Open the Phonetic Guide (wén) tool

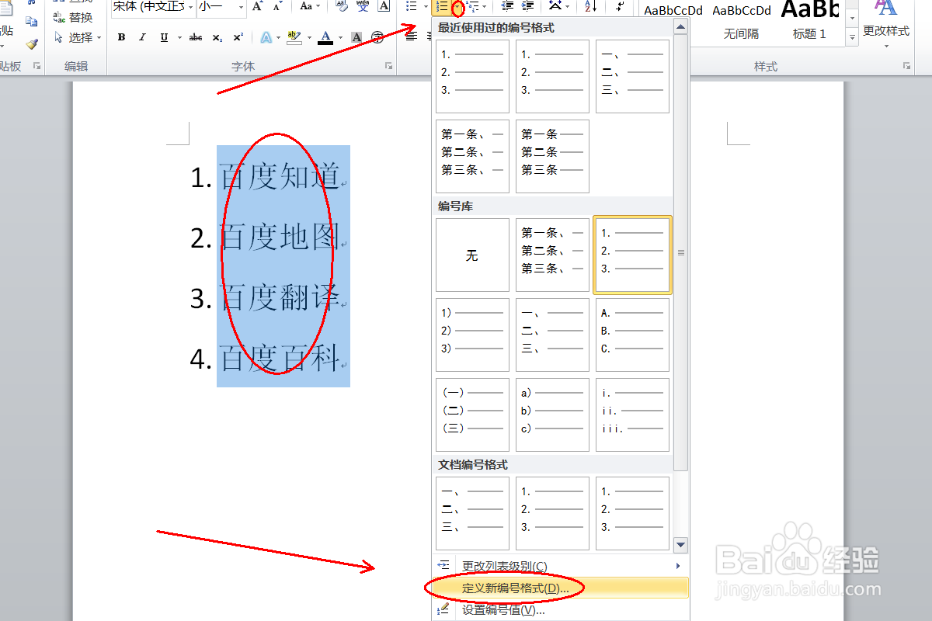[363, 6]
